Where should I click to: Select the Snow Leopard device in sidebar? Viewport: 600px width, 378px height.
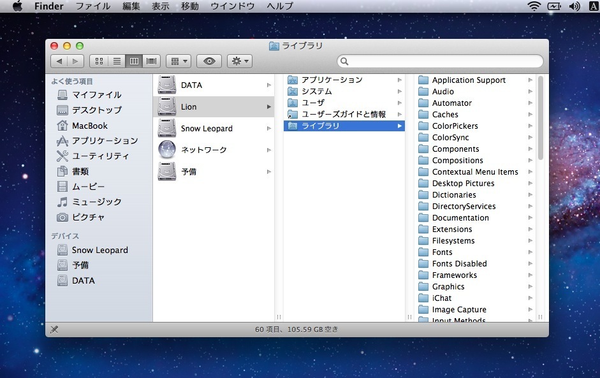tap(99, 250)
